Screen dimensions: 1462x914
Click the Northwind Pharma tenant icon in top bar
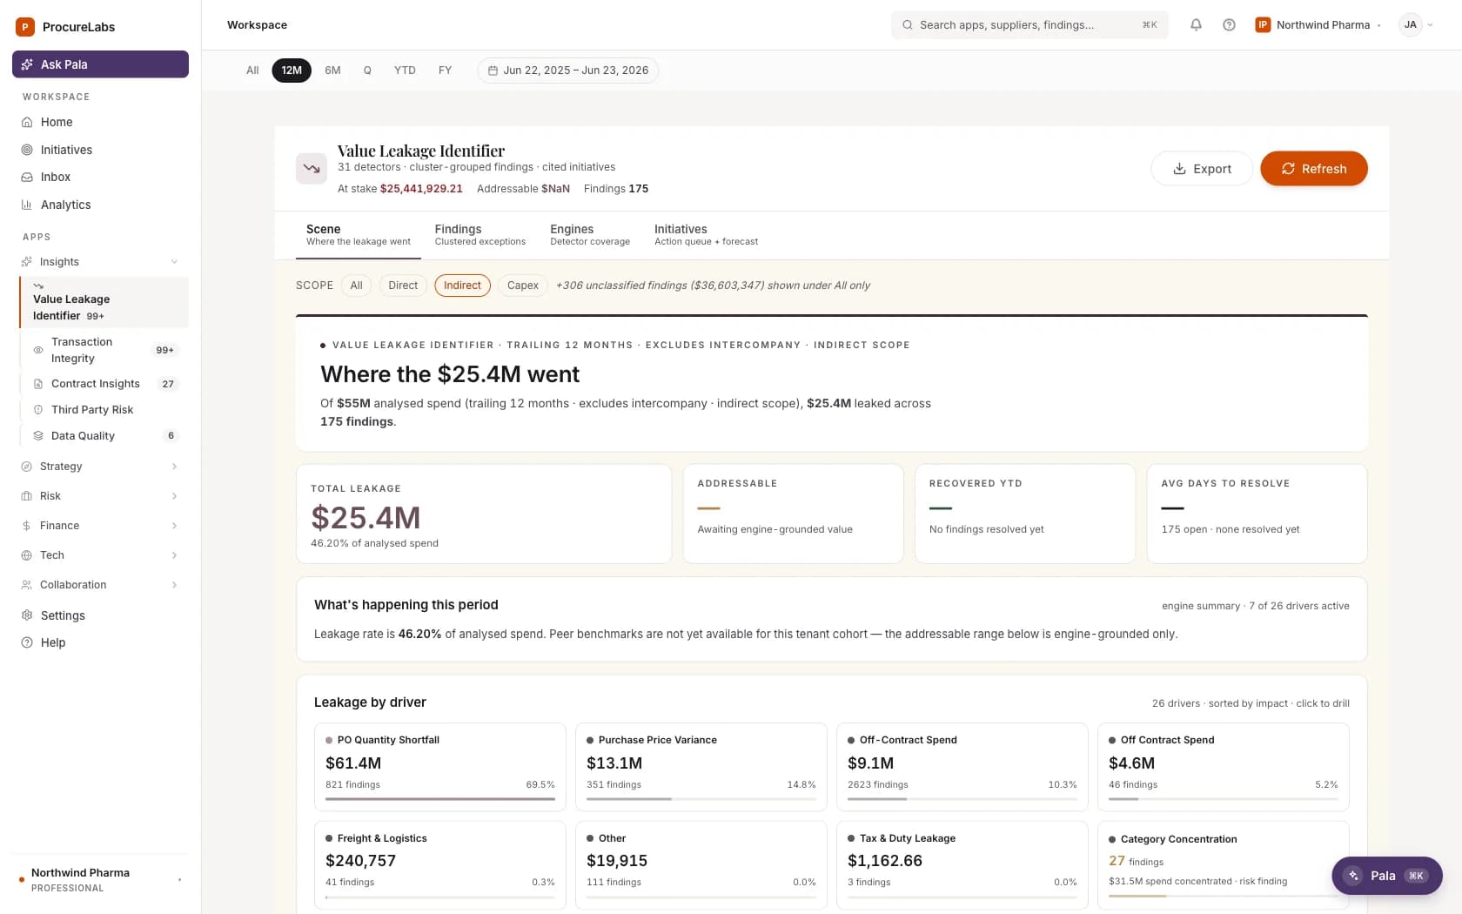point(1263,25)
